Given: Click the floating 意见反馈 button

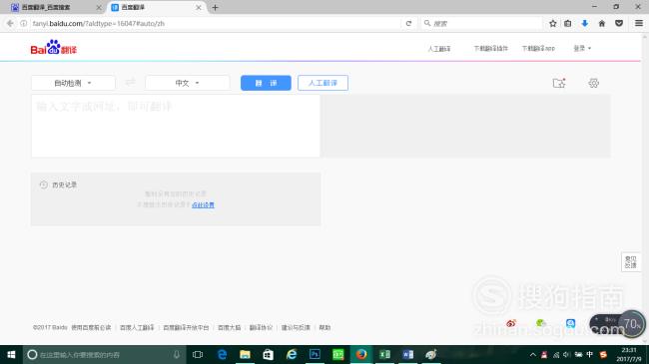Looking at the screenshot, I should pyautogui.click(x=631, y=262).
